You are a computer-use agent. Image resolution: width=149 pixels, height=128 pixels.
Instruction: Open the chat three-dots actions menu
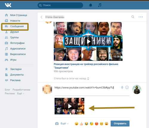tap(141, 17)
